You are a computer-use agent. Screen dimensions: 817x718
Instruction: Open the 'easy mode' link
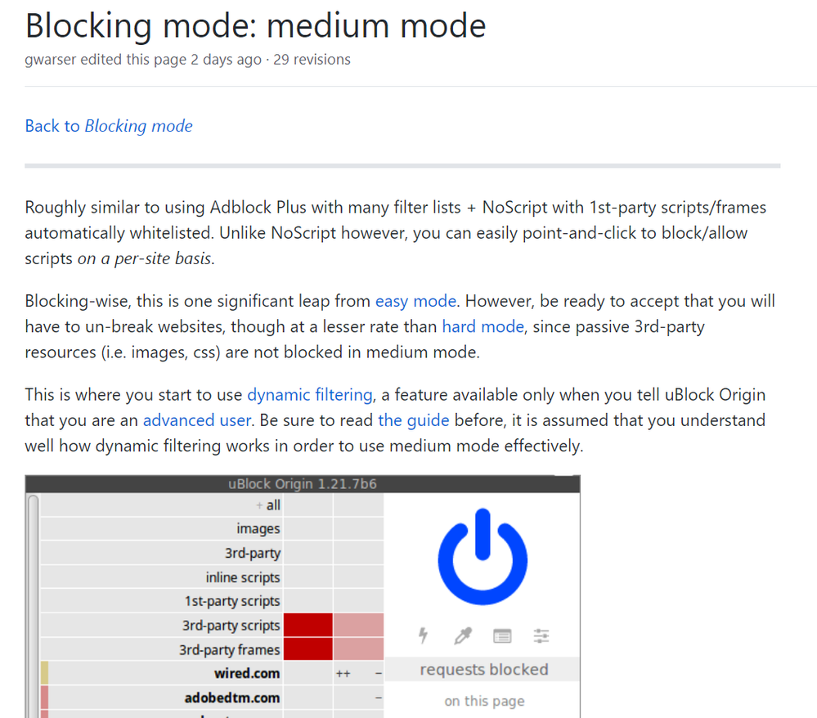(415, 301)
